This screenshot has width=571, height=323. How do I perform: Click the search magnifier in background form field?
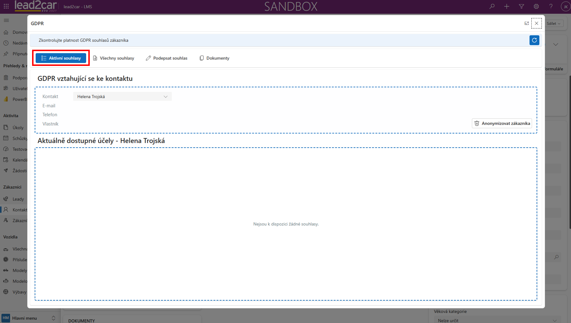point(557,257)
